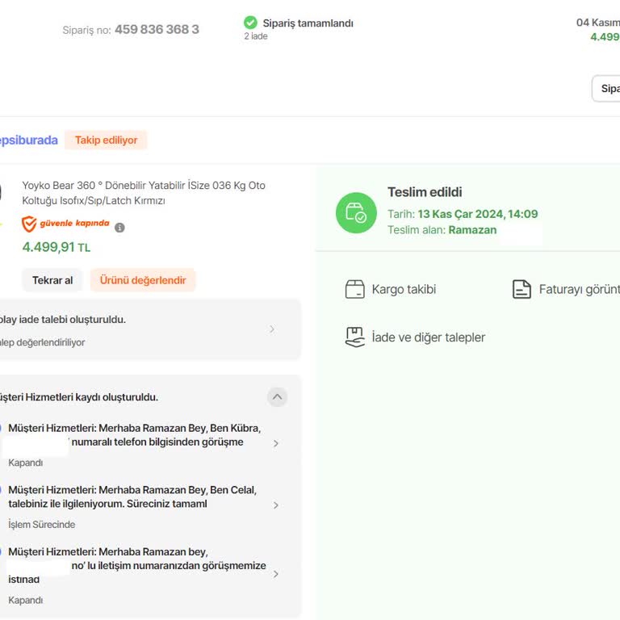Open the Faturayı görüntüle link
This screenshot has width=620, height=620.
[x=578, y=289]
